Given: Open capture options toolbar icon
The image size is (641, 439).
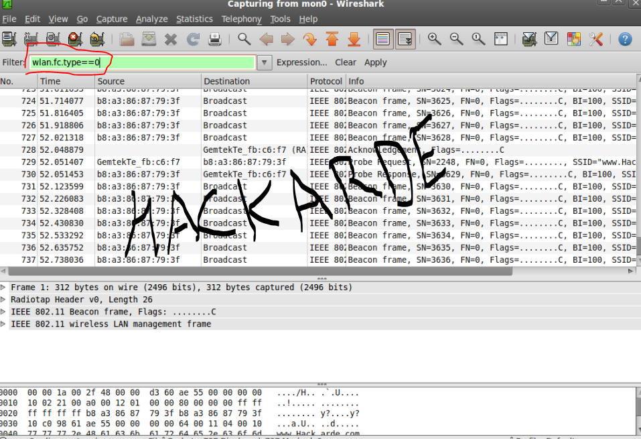Looking at the screenshot, I should pyautogui.click(x=31, y=39).
